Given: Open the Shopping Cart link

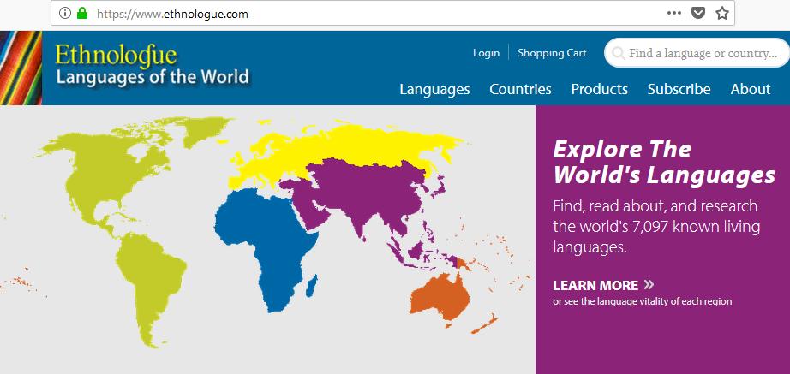Looking at the screenshot, I should pos(552,53).
